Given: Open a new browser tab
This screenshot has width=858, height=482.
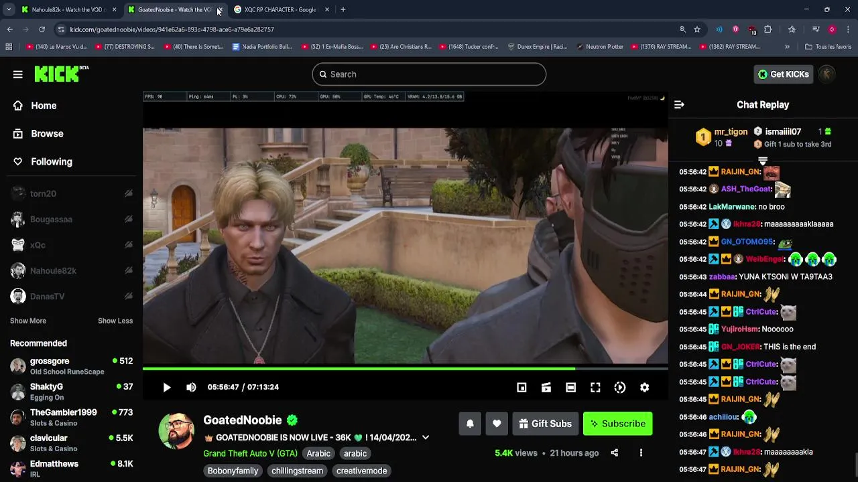Looking at the screenshot, I should pyautogui.click(x=343, y=9).
